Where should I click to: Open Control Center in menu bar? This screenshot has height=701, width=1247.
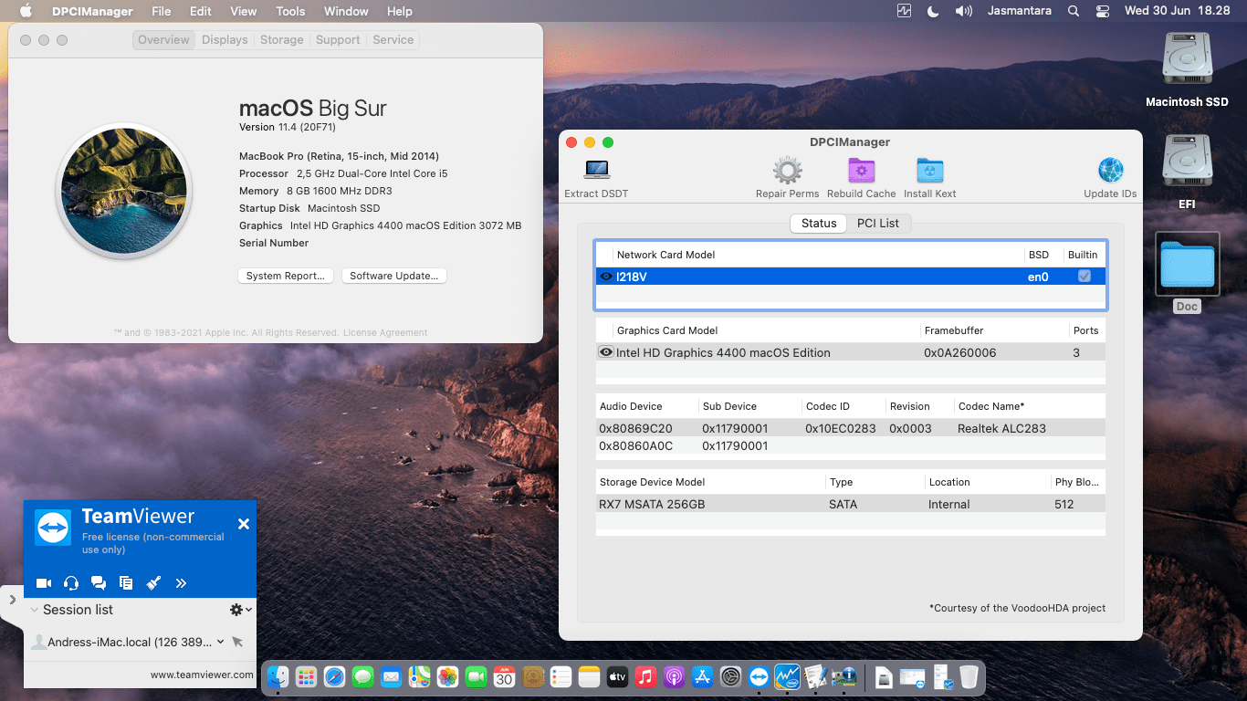(x=1103, y=11)
